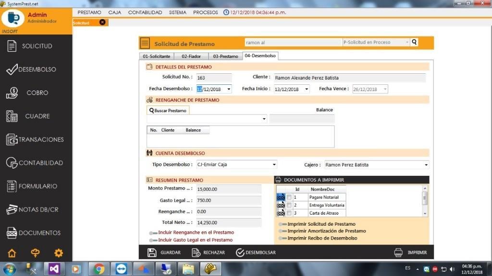Switch to the 02-Fiador tab

point(191,57)
